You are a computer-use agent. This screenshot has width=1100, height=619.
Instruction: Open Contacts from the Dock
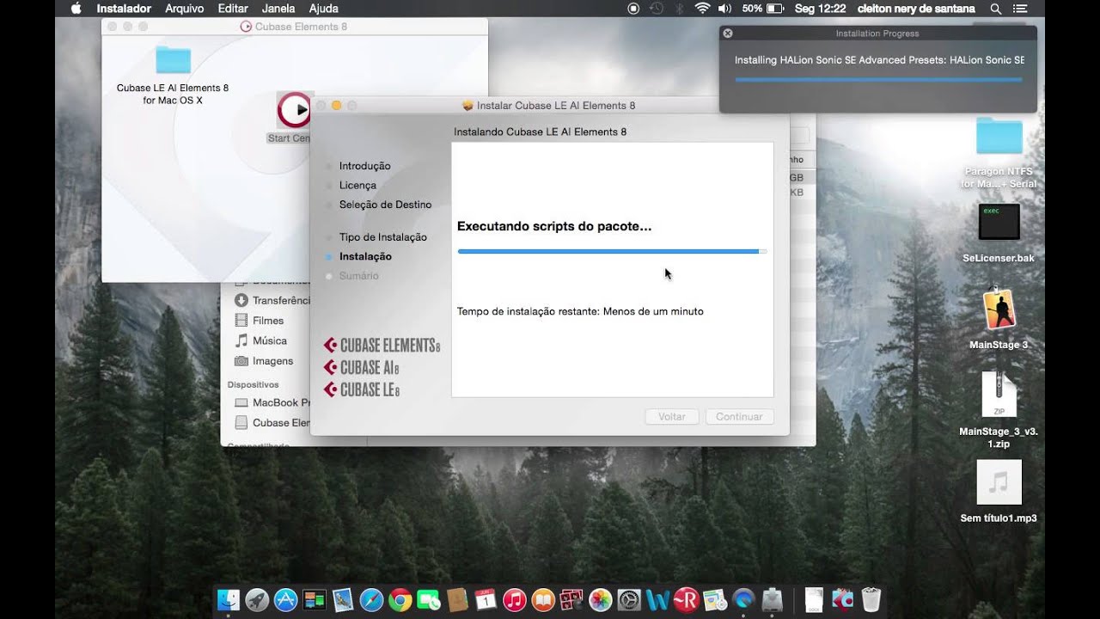(x=457, y=599)
